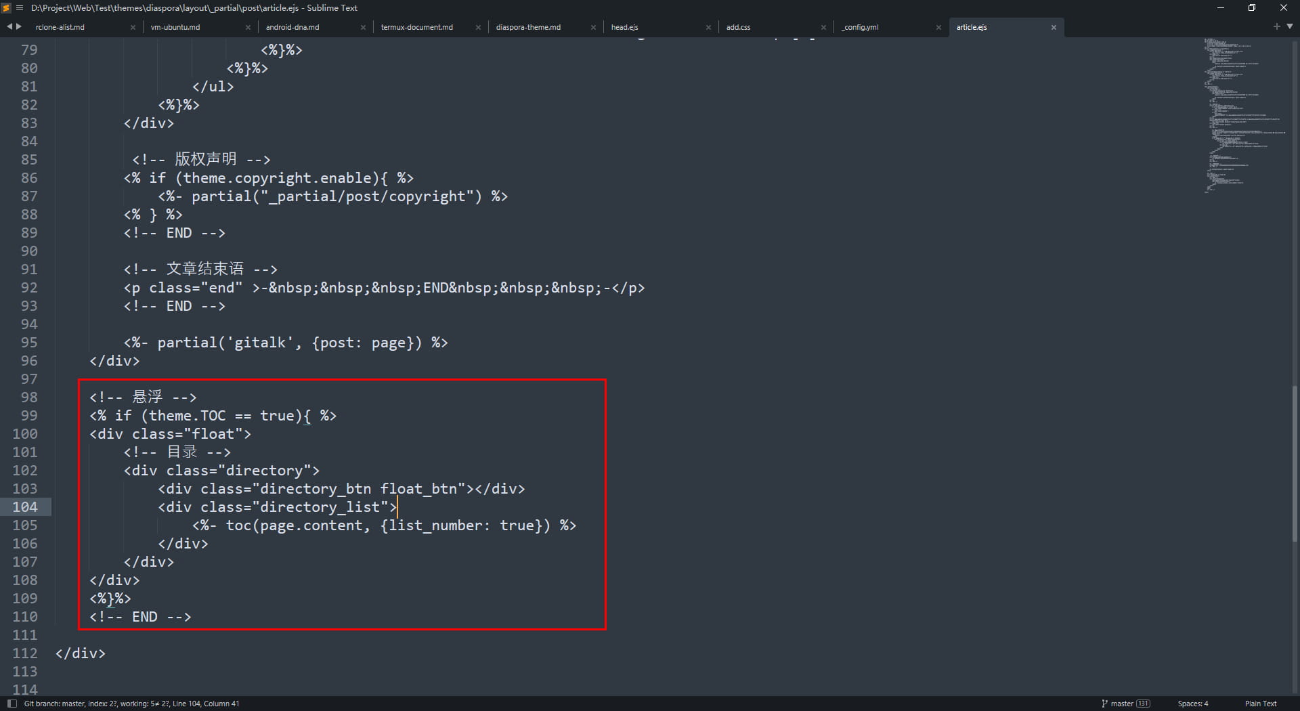Click the Sublime Text logo icon
This screenshot has width=1300, height=711.
pos(7,8)
